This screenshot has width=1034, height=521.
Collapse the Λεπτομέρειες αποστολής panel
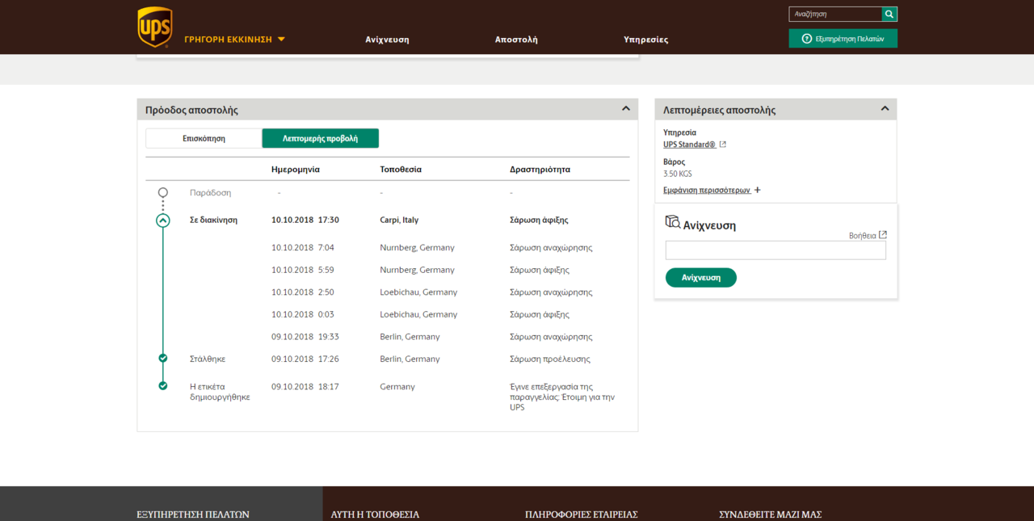click(x=885, y=109)
